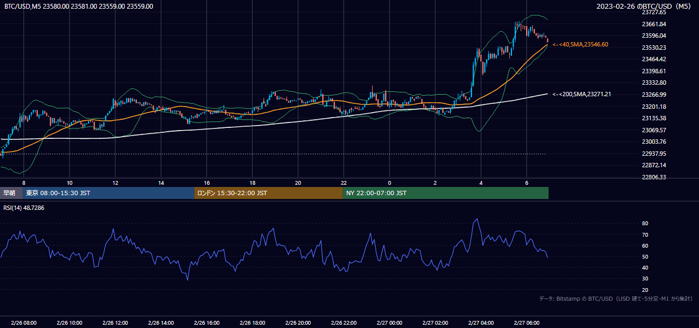This screenshot has width=699, height=328.
Task: Click the BTC/USD,M5 OHLC header text
Action: coord(79,7)
